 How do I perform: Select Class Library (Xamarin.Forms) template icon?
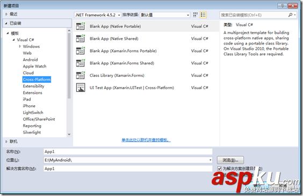point(81,75)
